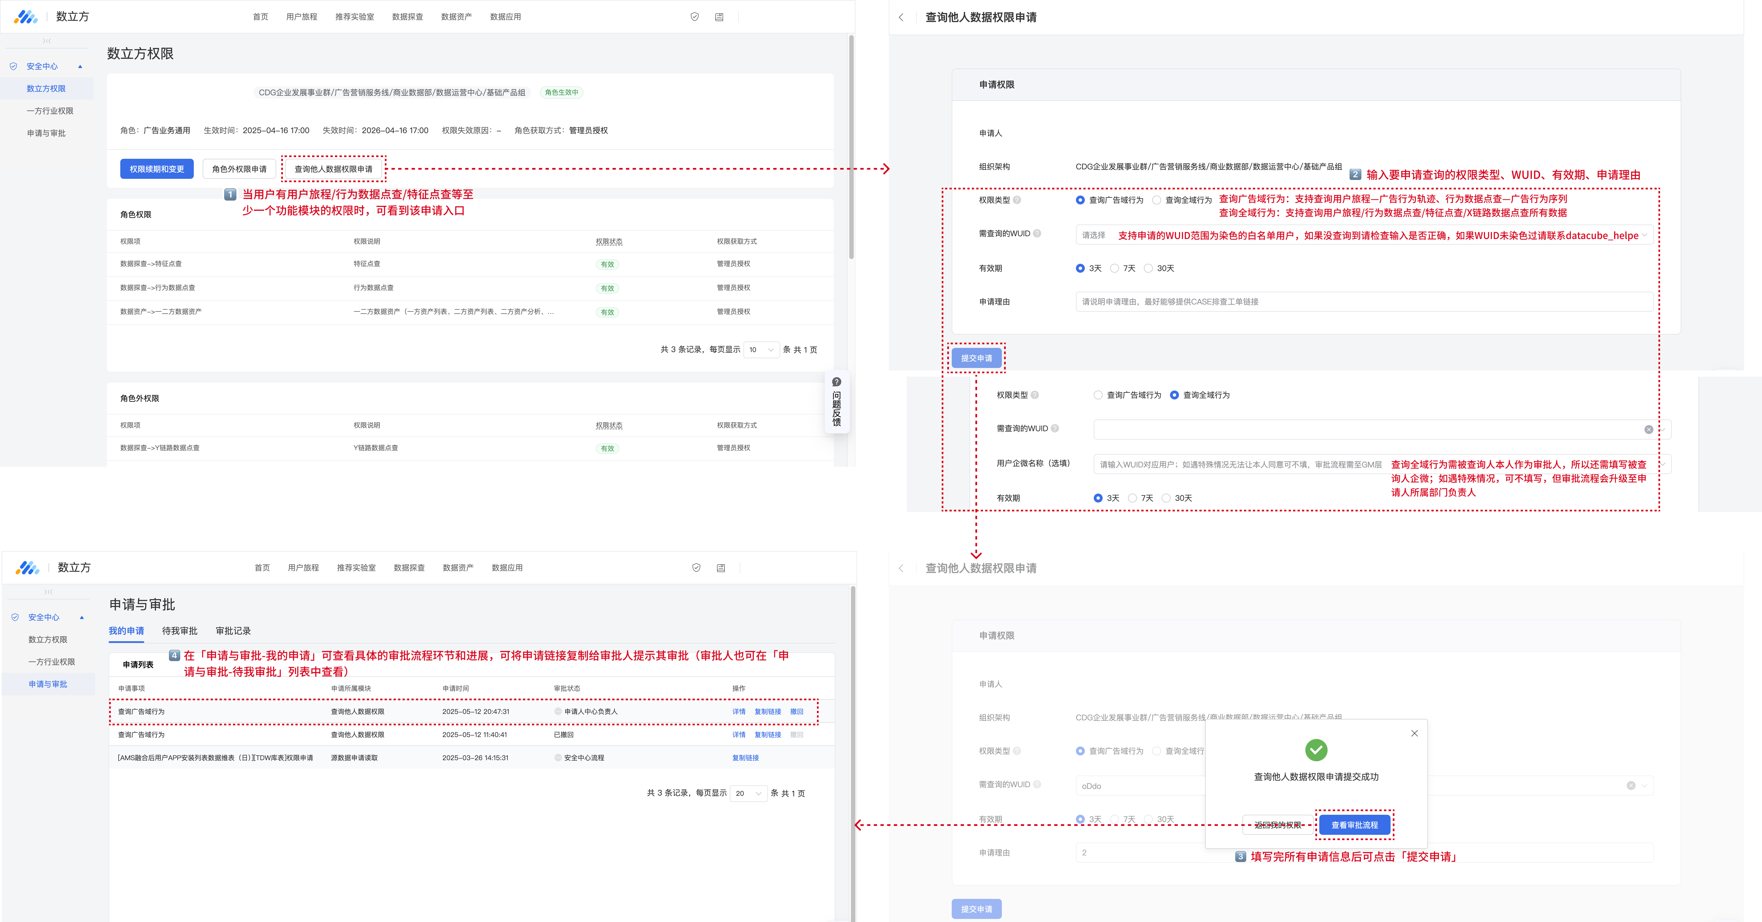Clear the WUID field with the clear icon

(x=1648, y=429)
